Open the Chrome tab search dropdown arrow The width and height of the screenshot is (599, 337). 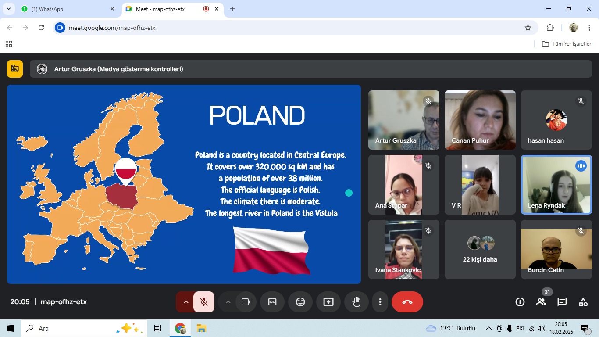point(8,9)
